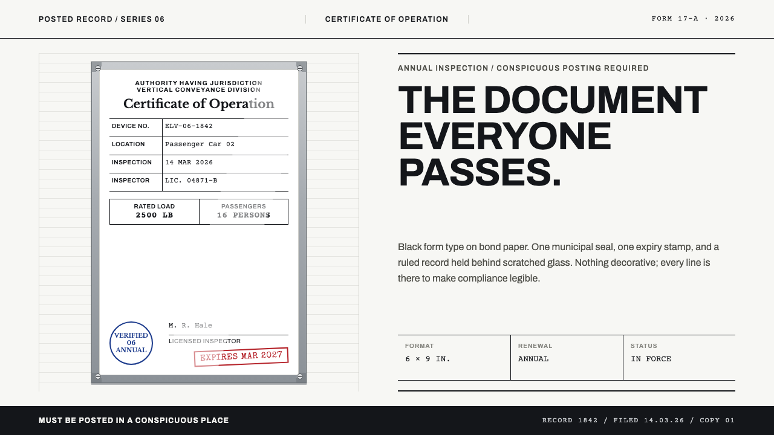Click the passengers 16 PERSONS cell

[244, 211]
